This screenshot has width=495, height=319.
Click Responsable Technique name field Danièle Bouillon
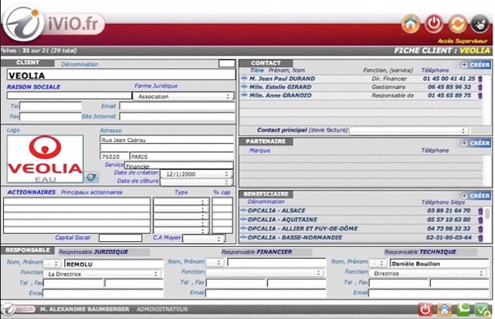click(x=439, y=263)
